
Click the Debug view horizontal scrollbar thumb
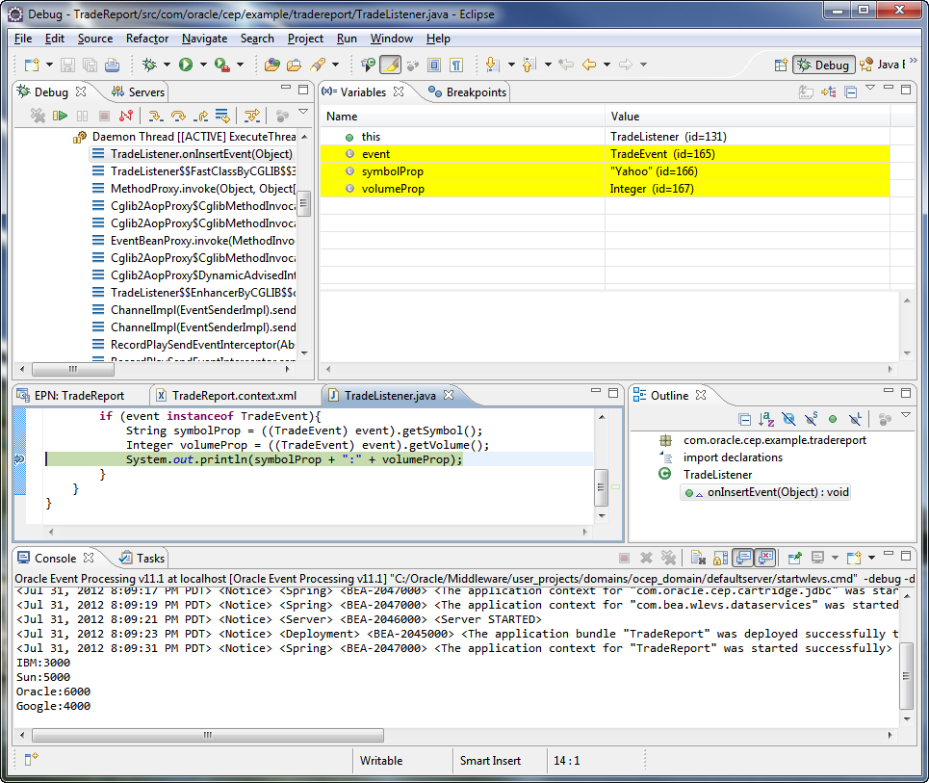click(x=73, y=369)
